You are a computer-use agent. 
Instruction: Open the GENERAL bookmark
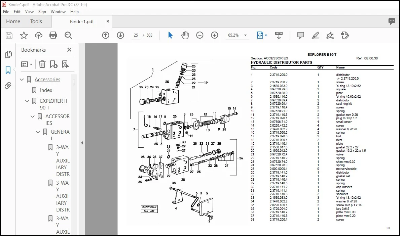[x=60, y=135]
